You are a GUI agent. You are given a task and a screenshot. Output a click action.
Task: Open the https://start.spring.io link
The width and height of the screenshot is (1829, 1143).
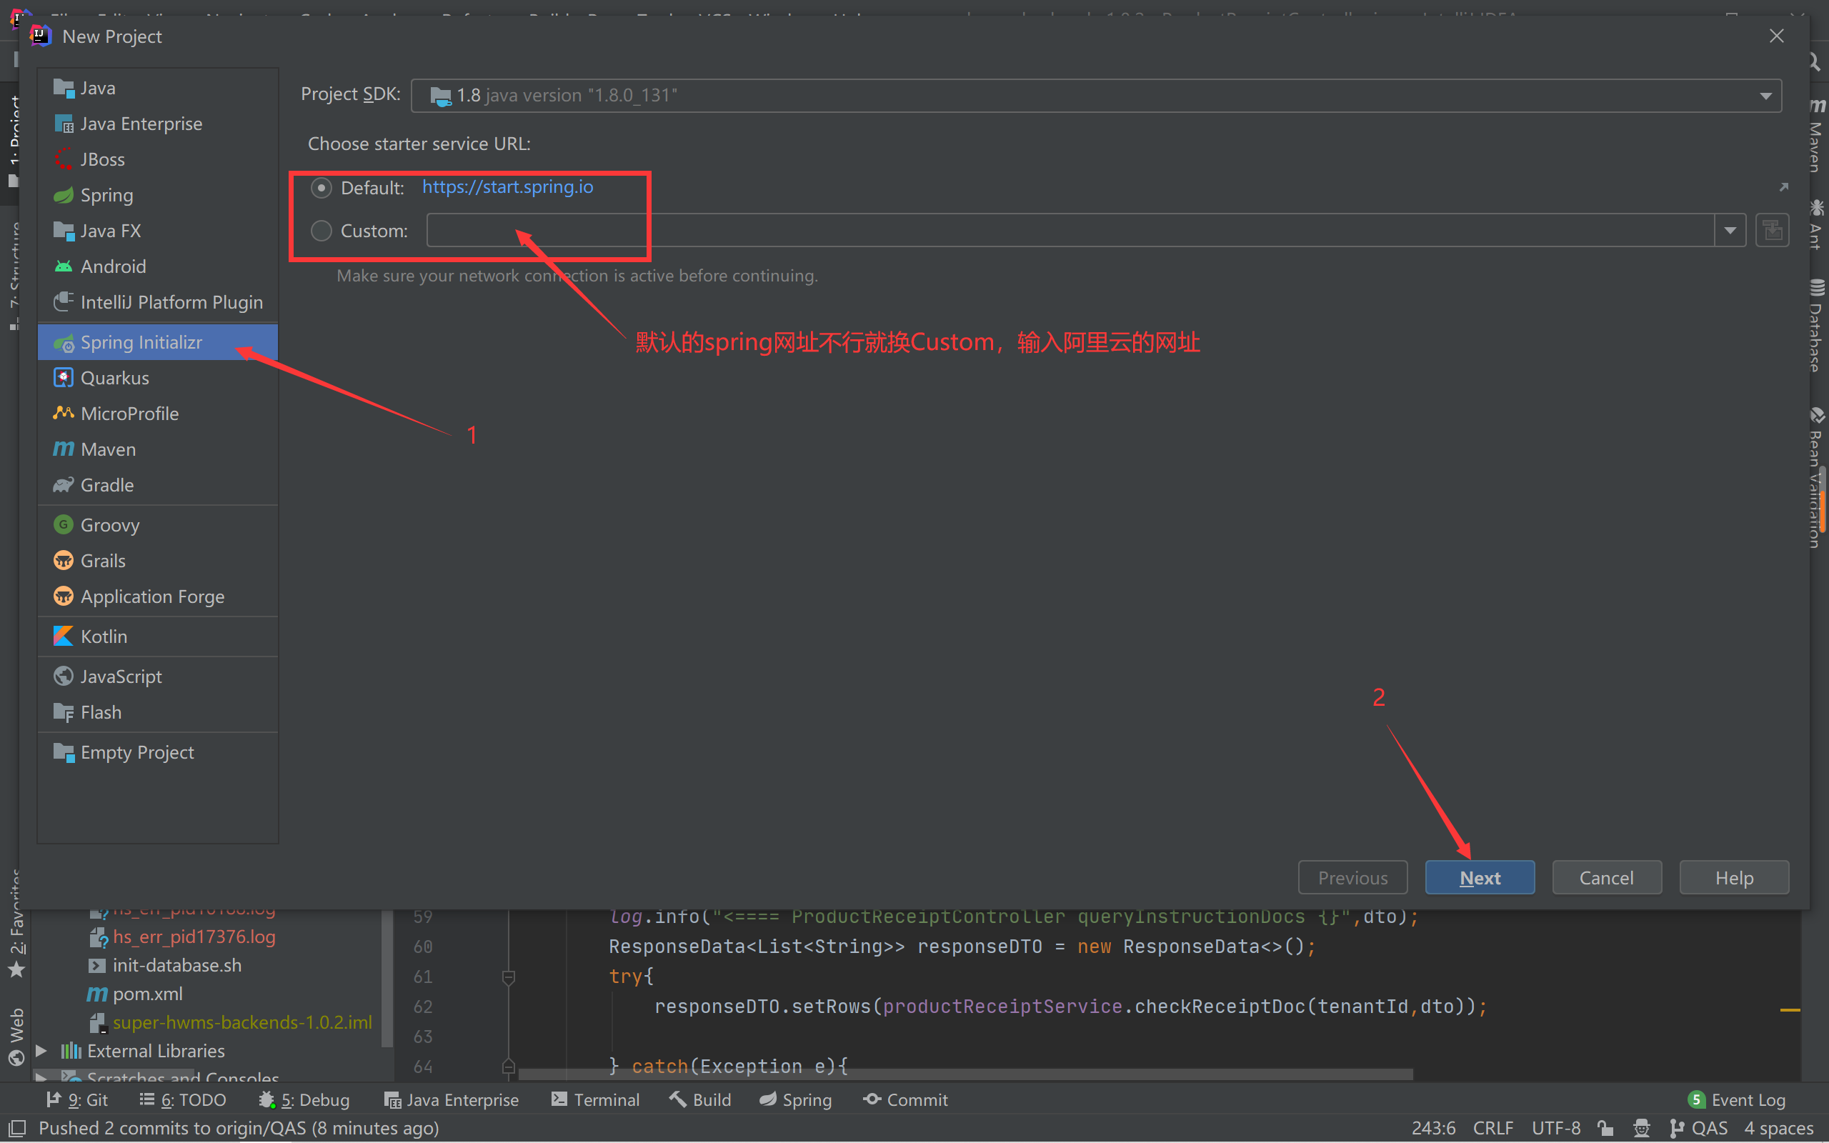[507, 186]
